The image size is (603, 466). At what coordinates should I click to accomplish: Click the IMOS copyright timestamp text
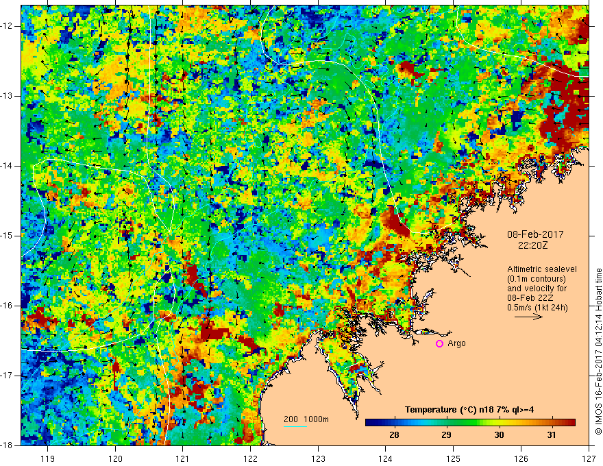click(598, 352)
